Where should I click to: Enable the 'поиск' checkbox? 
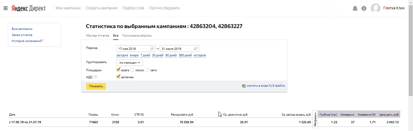click(133, 70)
